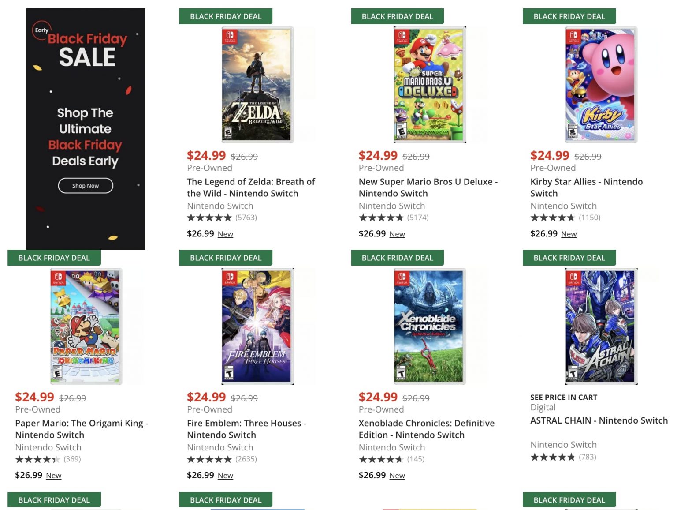Click the Early Black Friday Sale banner heading
This screenshot has width=677, height=510.
[x=87, y=49]
